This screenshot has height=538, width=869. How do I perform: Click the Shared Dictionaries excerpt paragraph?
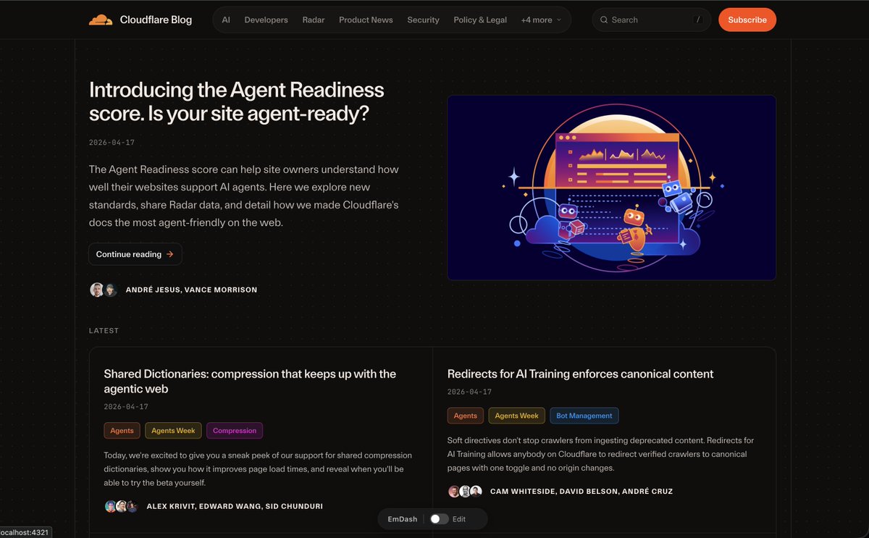tap(258, 469)
